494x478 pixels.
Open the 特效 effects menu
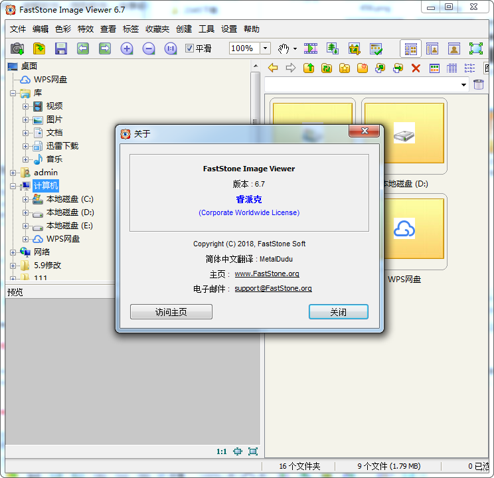[x=86, y=29]
